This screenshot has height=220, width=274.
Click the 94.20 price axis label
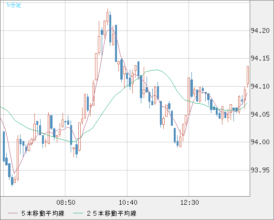[x=260, y=30]
